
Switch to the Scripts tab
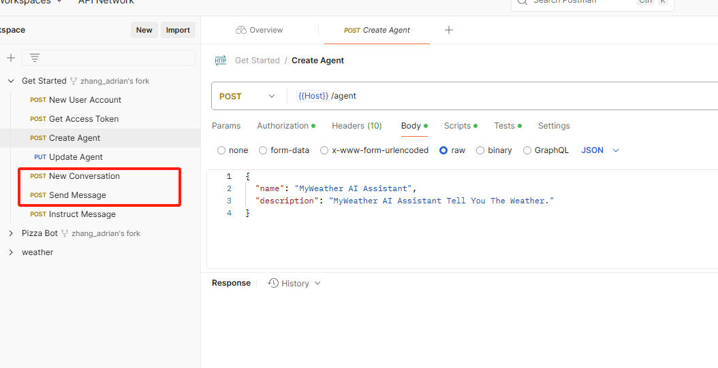pos(461,126)
